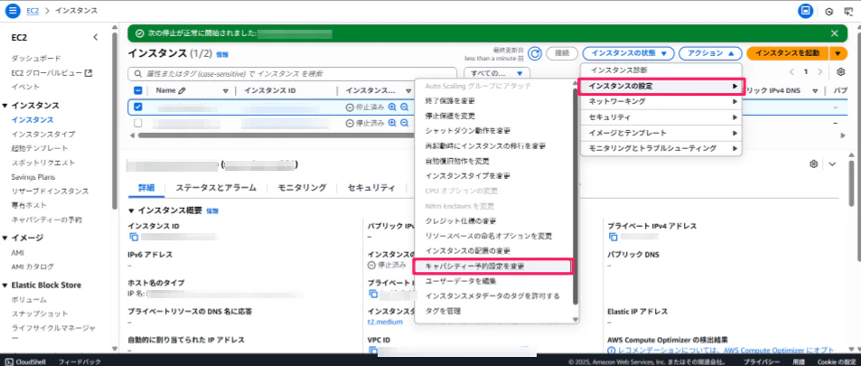Switch to the モニタリング tab
The width and height of the screenshot is (861, 366).
tap(302, 187)
